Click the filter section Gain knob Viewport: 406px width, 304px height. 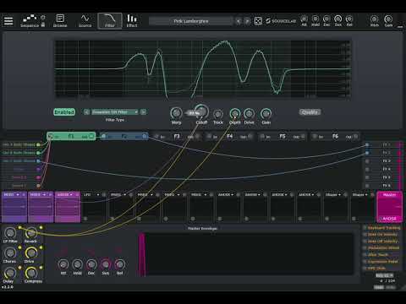(266, 113)
